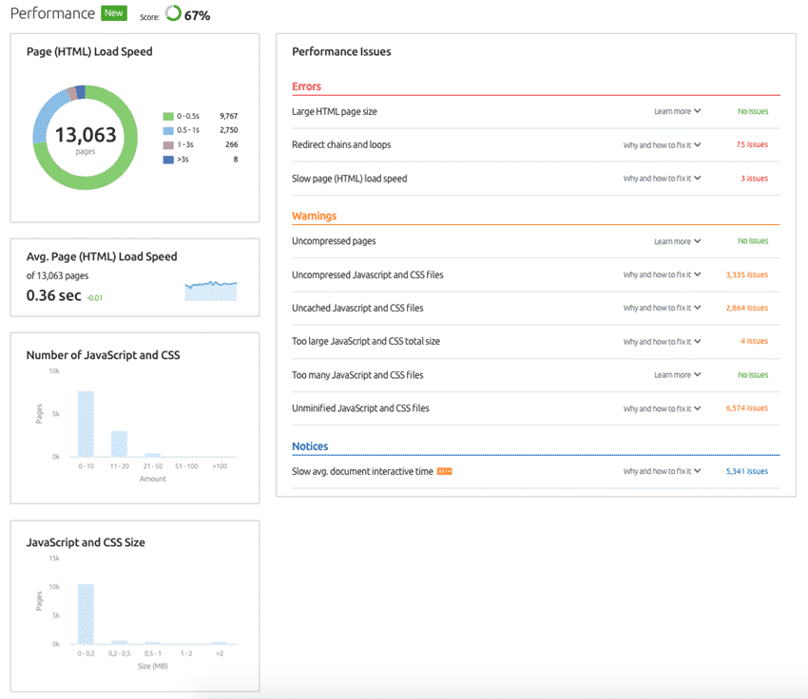808x699 pixels.
Task: Open the 3,335 issues link for uncompressed files
Action: coord(745,274)
